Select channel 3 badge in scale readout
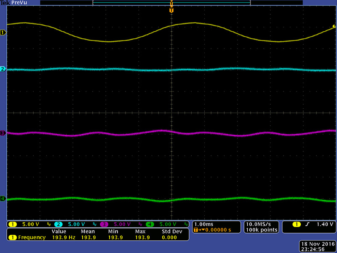This screenshot has height=253, width=337. coord(104,224)
